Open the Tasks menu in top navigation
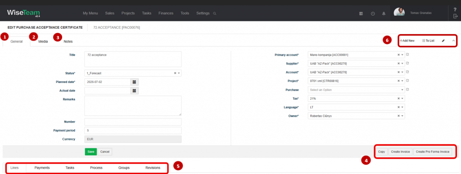Viewport: 461px width, 174px height. coord(146,13)
